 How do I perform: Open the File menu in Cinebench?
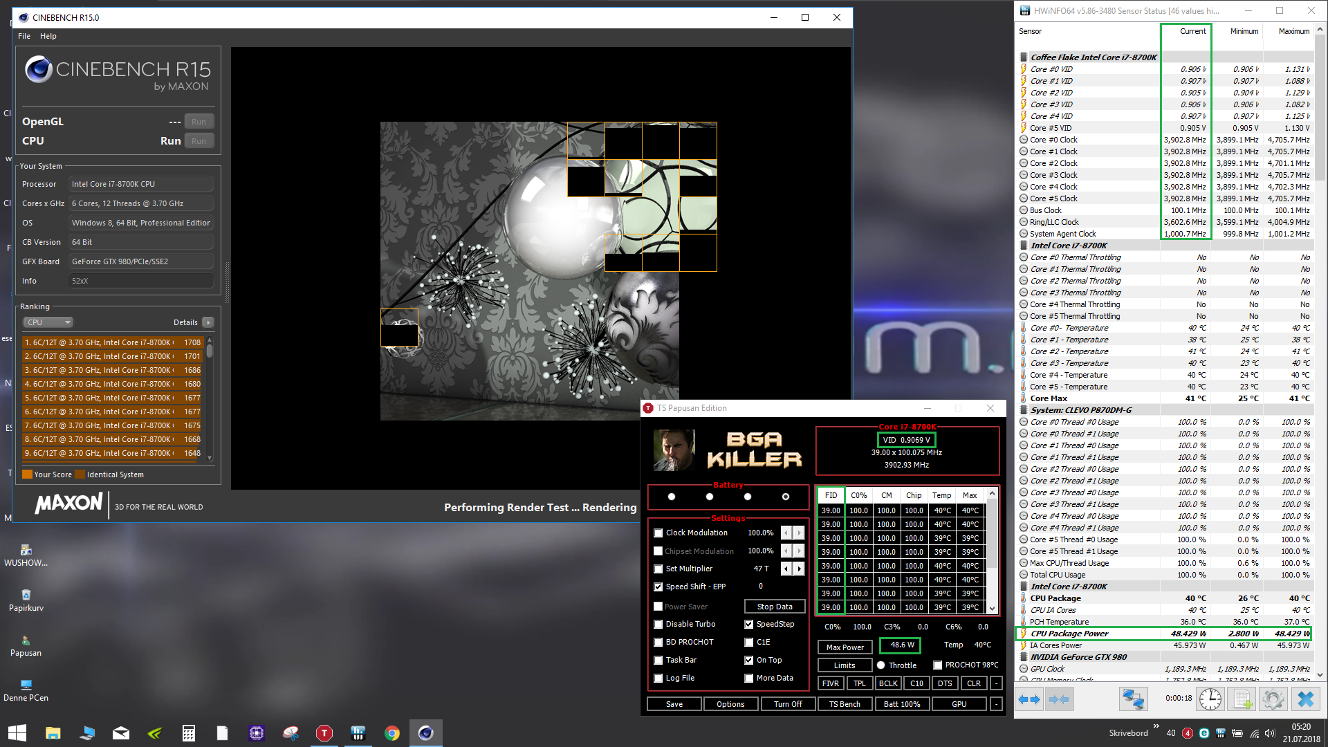[24, 36]
